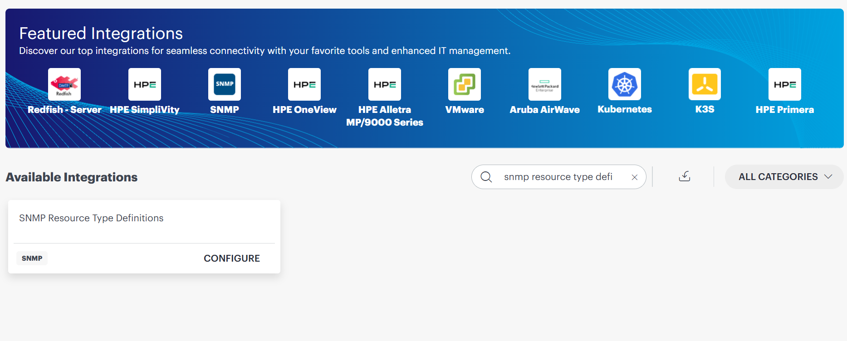Click the HPE SimpliVity label
Screen dimensions: 847x341
(x=145, y=110)
